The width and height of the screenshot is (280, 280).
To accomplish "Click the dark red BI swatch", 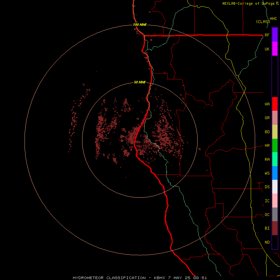I will pos(275,228).
